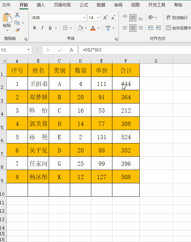Screen dimensions: 191x242
Task: Click the 合并后居中 merge button
Action: (178, 28)
